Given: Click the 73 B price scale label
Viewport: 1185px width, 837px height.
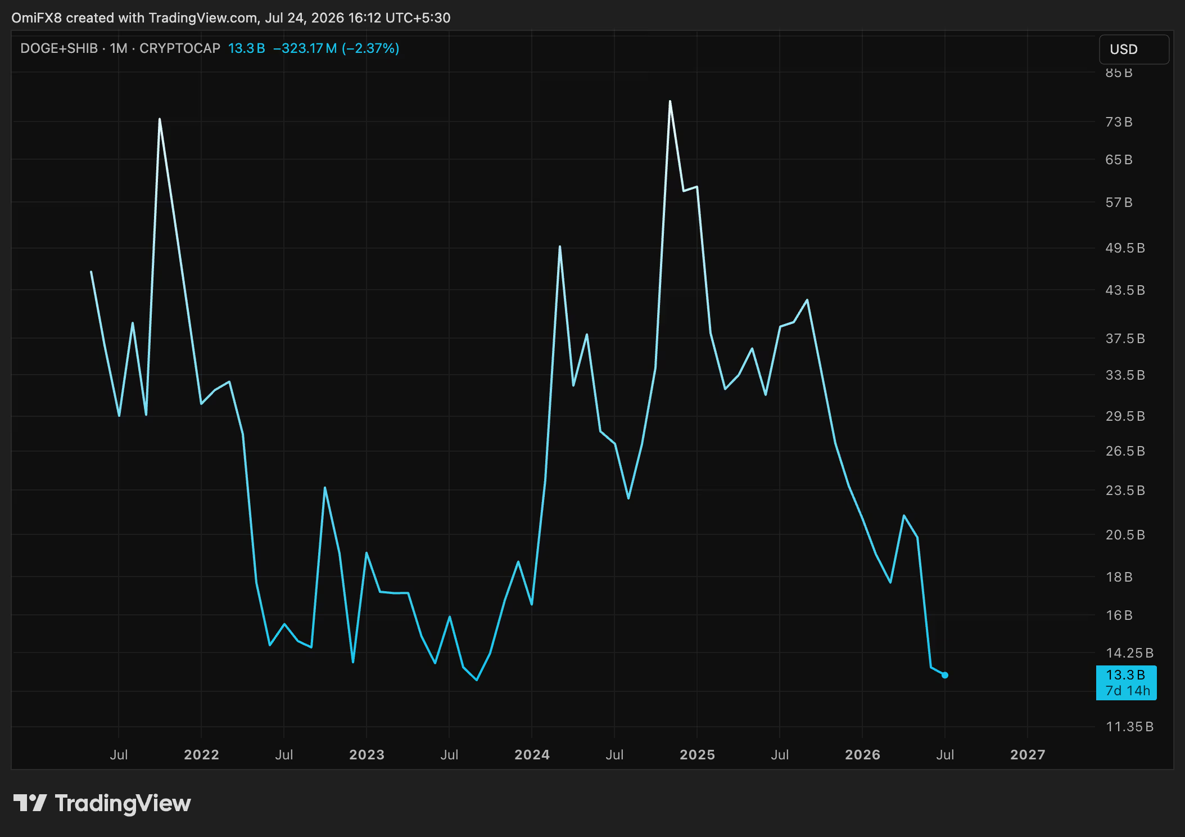Looking at the screenshot, I should (1119, 122).
